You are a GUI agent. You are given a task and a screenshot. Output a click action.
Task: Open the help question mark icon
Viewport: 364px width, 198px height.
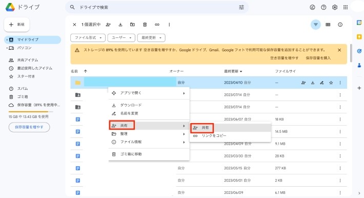[323, 7]
